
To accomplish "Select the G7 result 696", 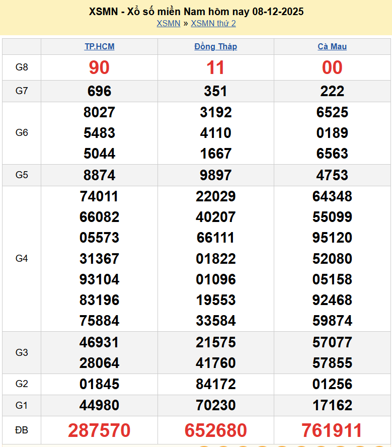I will click(99, 91).
